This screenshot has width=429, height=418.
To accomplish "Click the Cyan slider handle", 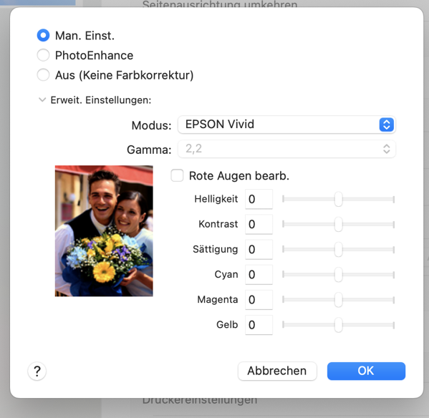I will 339,274.
